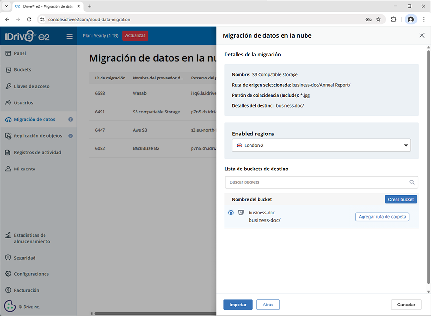Click the Buckets icon in sidebar
This screenshot has width=431, height=316.
pos(8,70)
